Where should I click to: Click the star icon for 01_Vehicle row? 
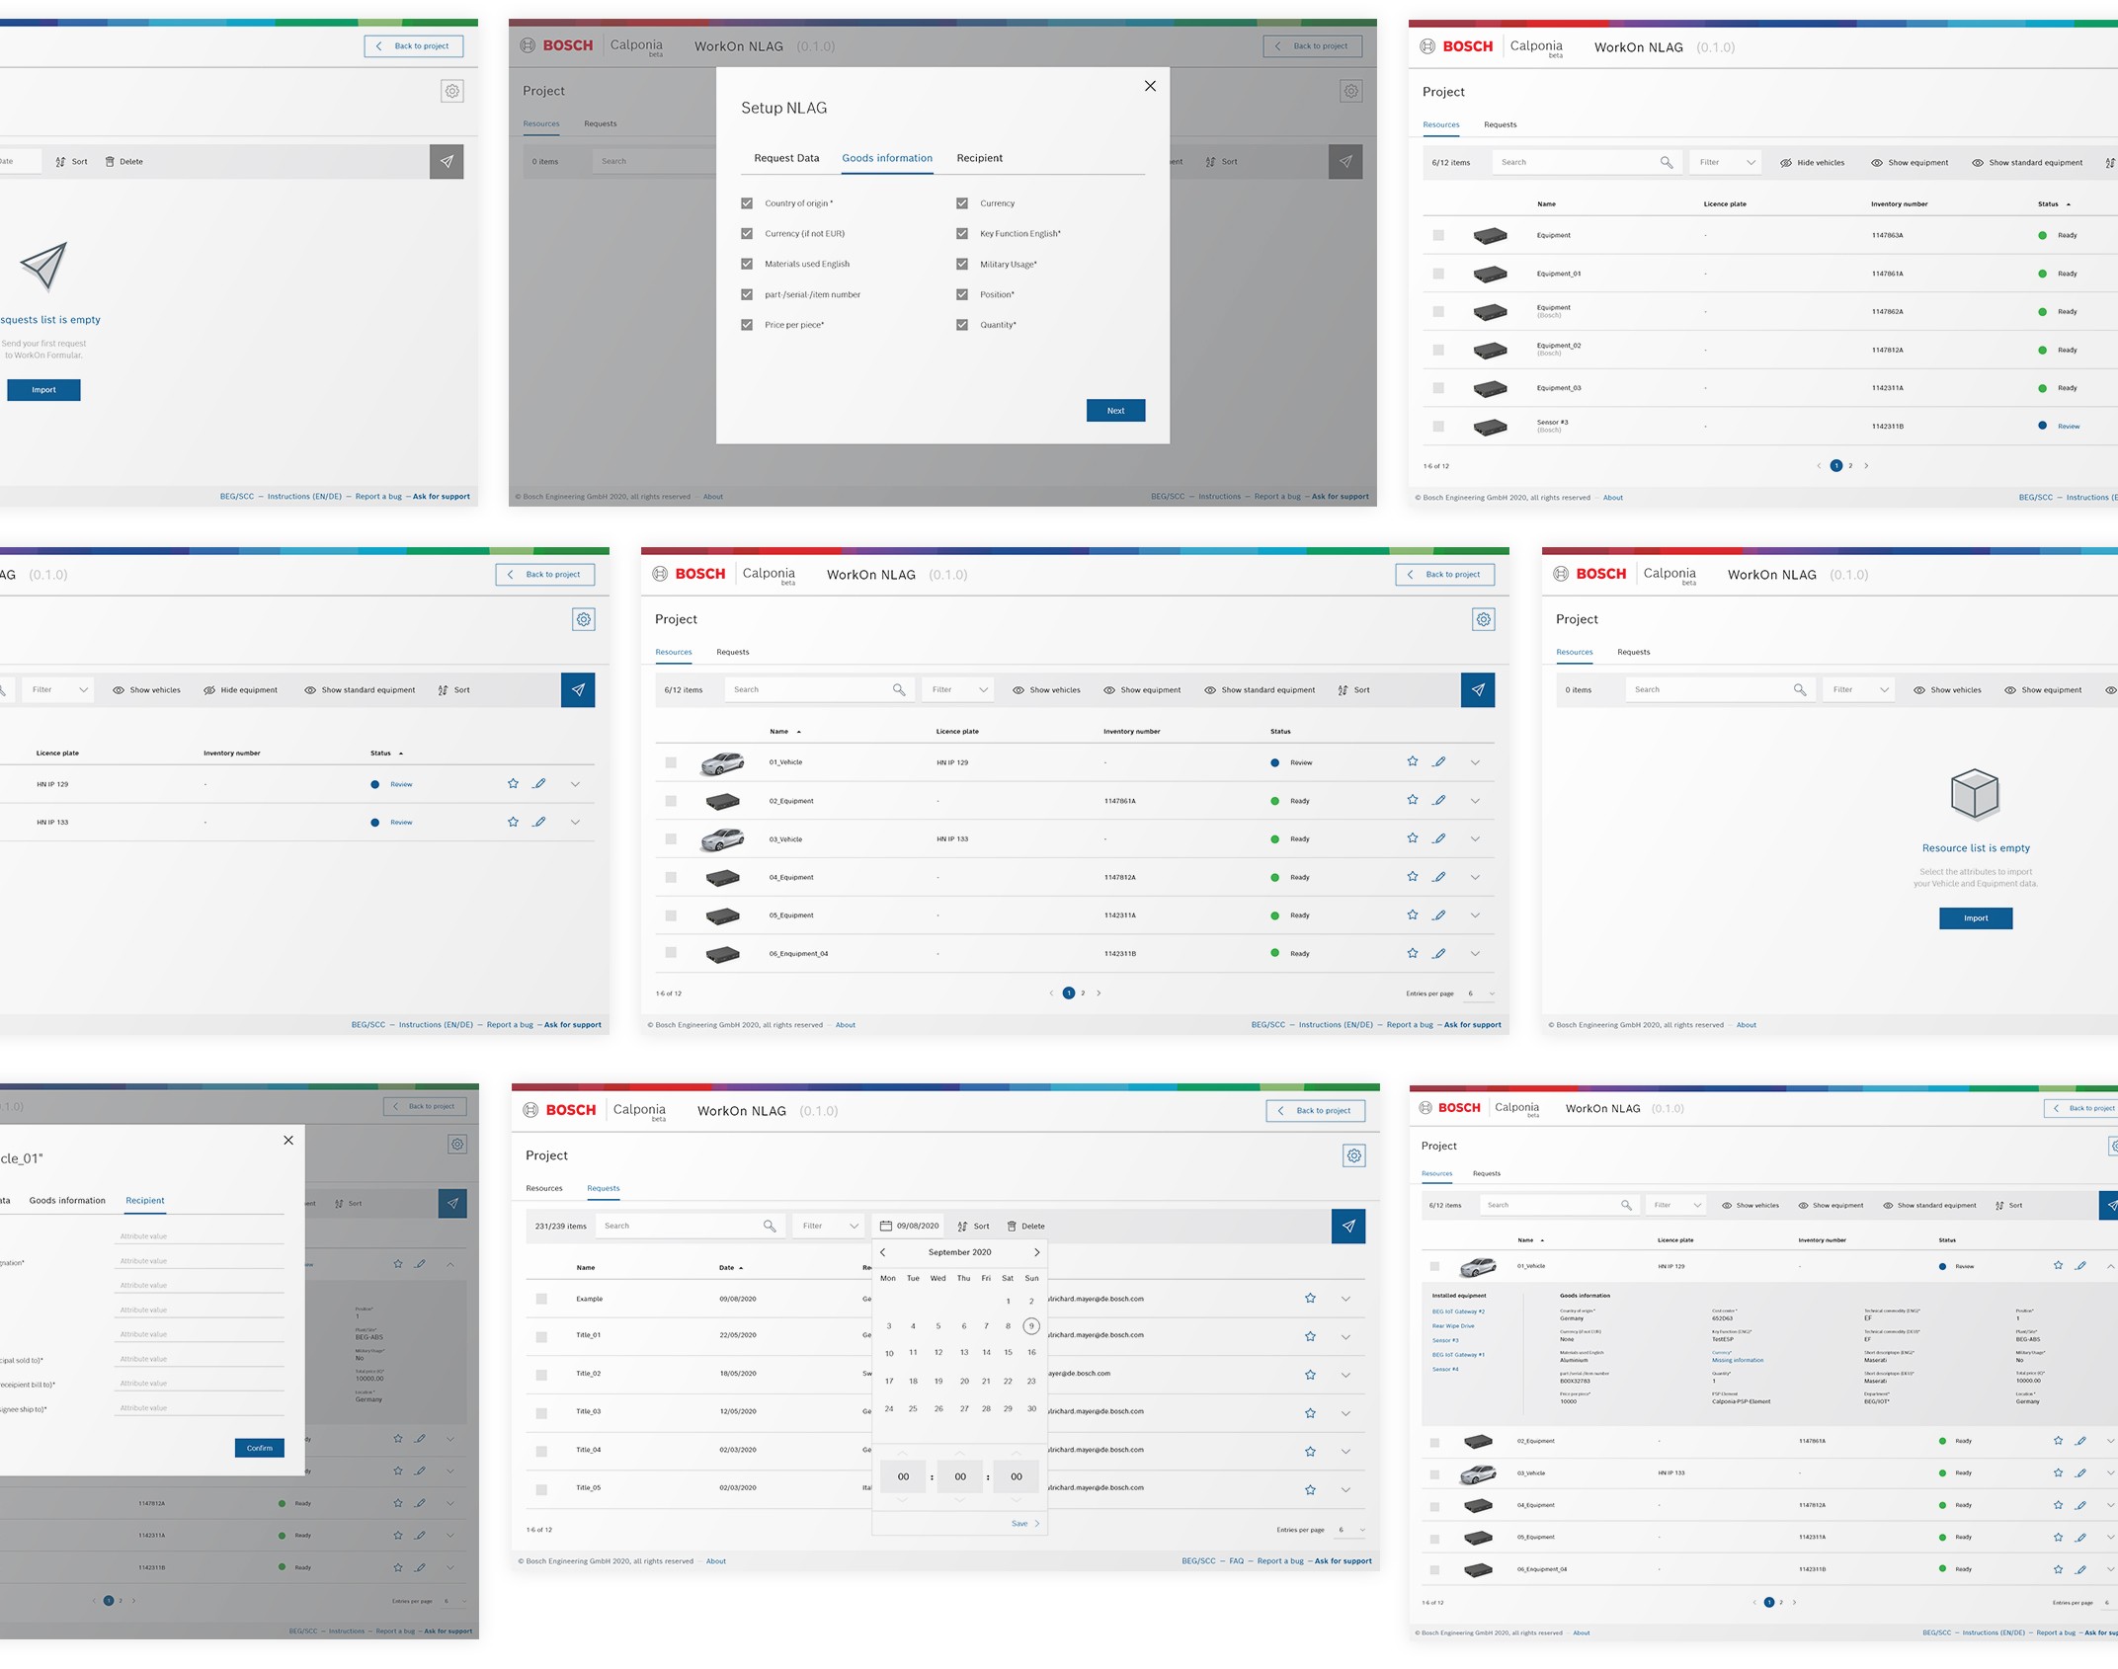1412,761
